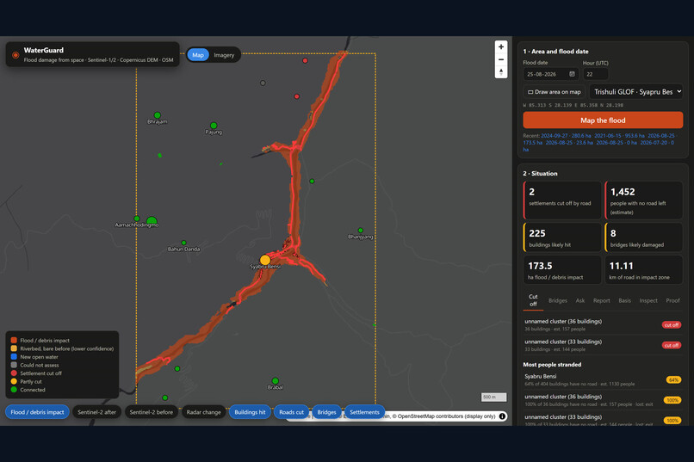This screenshot has width=694, height=462.
Task: Select the green Bahun Danda marker
Action: click(x=183, y=243)
